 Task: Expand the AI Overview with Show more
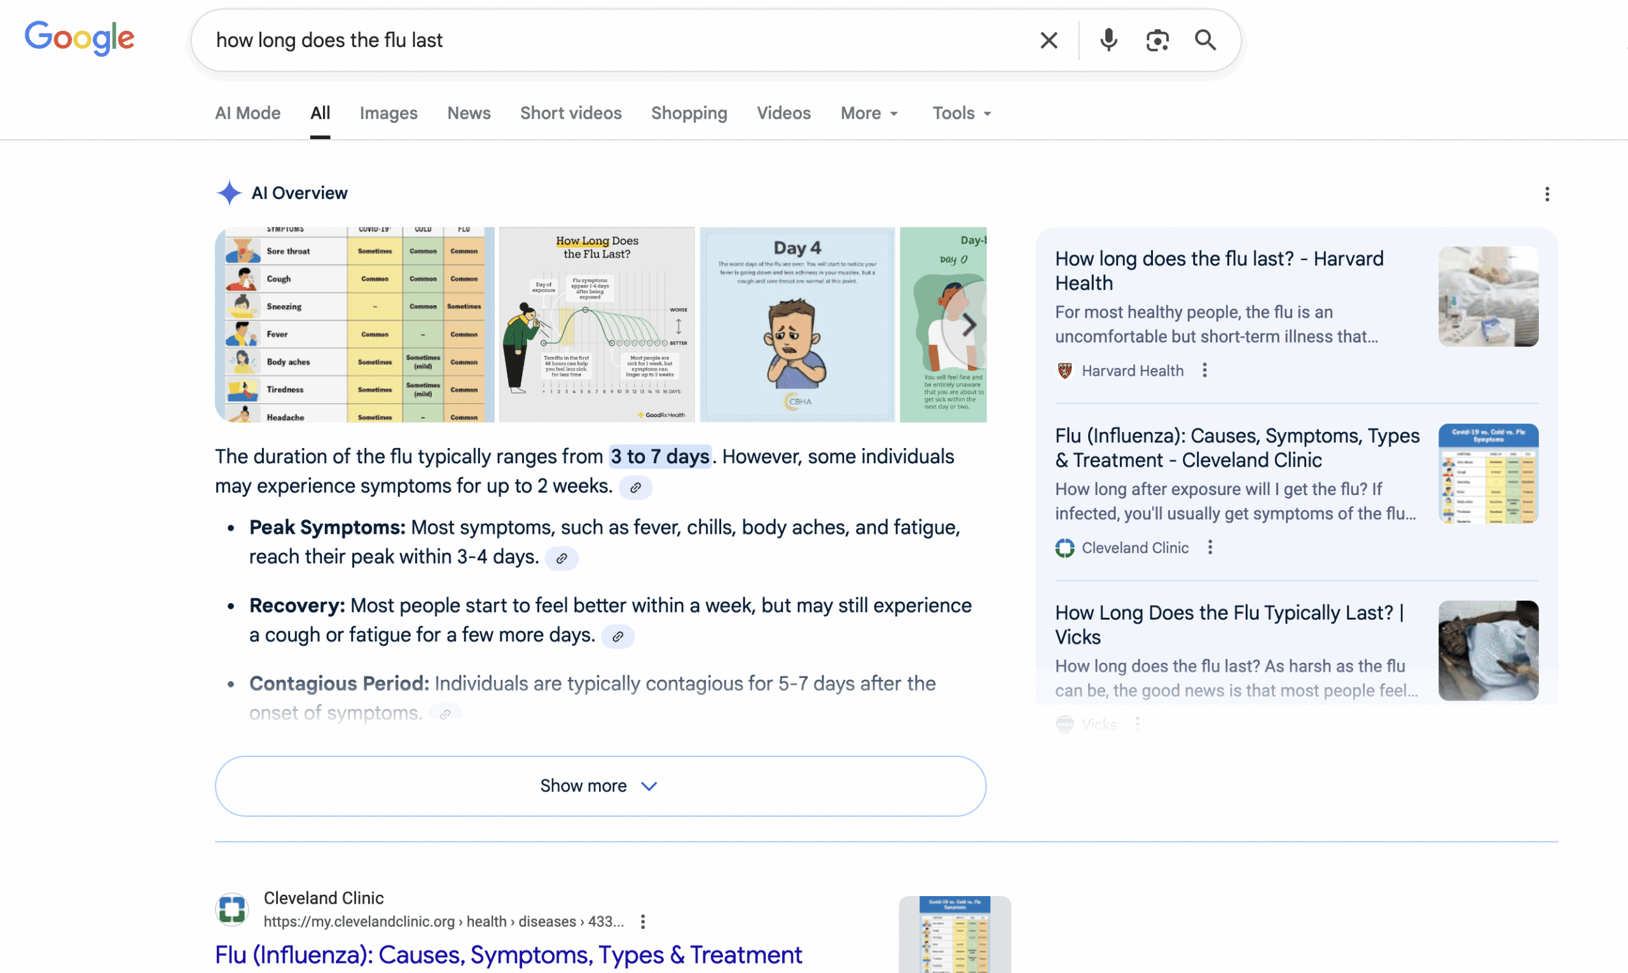point(598,786)
